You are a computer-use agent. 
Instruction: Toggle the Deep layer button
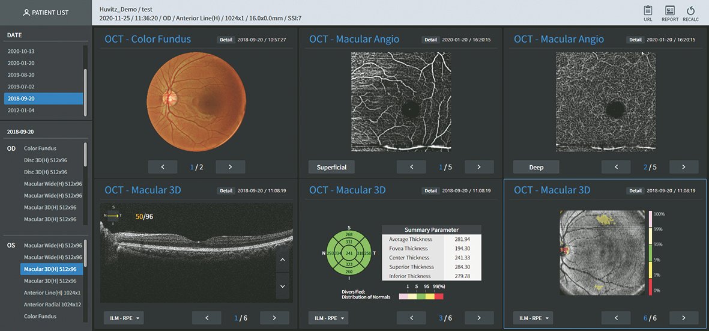[536, 167]
